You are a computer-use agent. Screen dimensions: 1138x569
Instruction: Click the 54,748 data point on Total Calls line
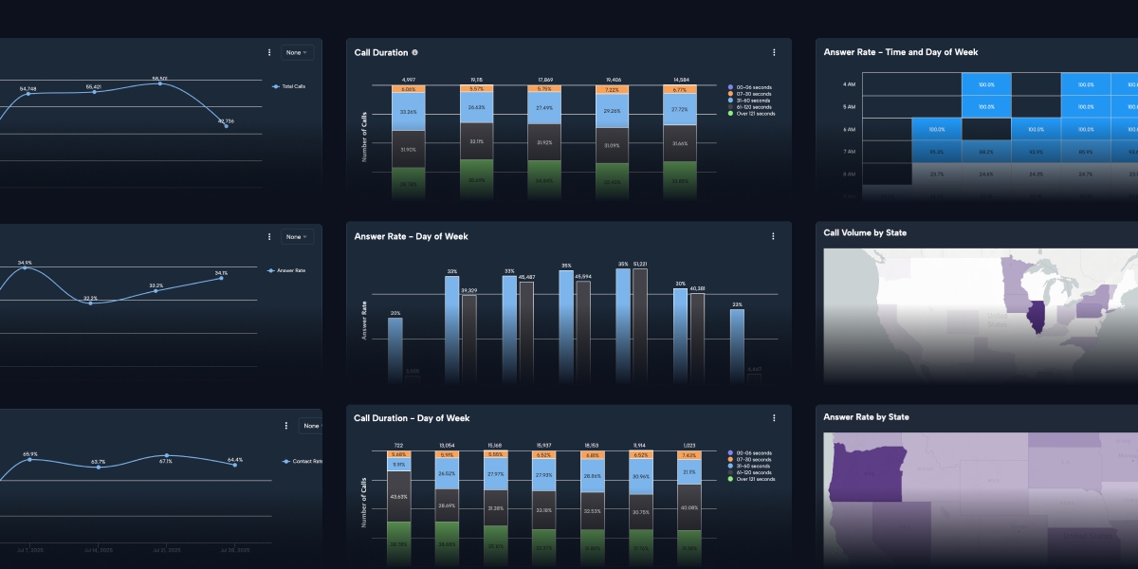point(28,94)
